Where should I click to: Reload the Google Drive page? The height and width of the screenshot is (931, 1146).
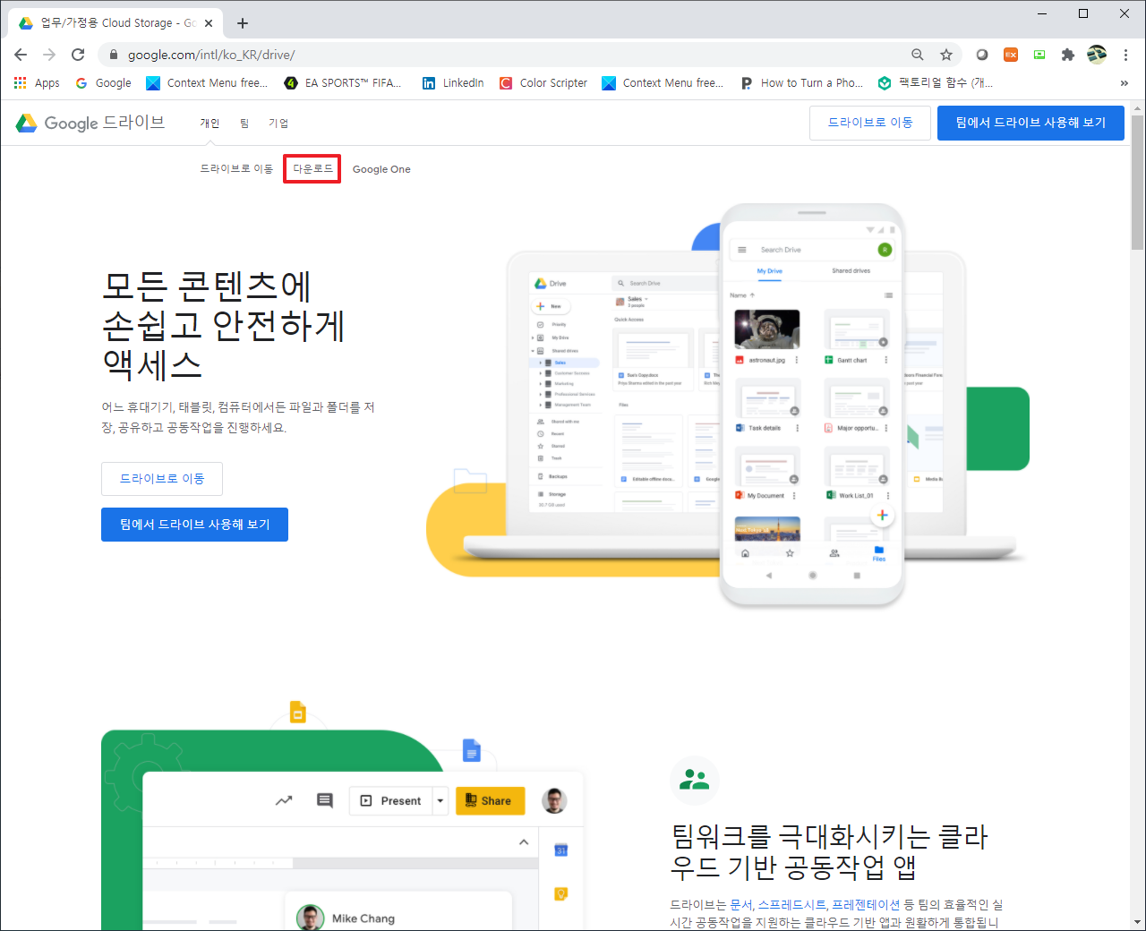click(x=78, y=55)
